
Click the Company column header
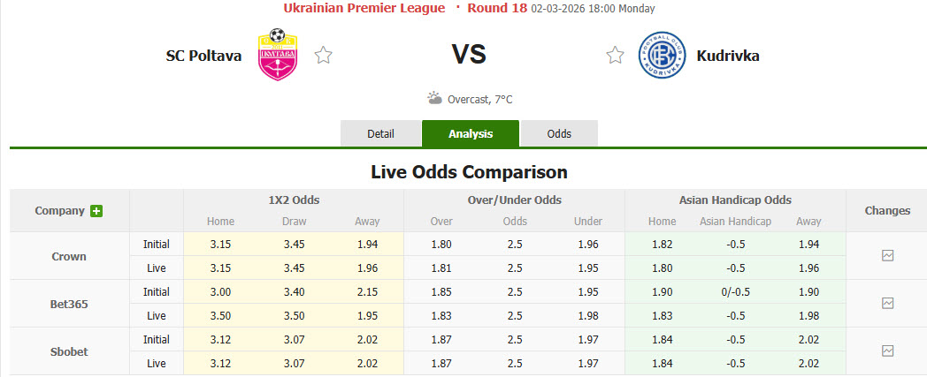pyautogui.click(x=60, y=211)
